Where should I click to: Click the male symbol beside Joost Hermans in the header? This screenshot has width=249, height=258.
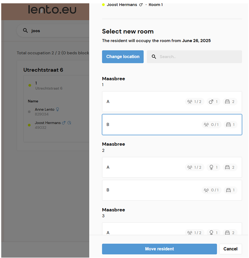[x=141, y=5]
